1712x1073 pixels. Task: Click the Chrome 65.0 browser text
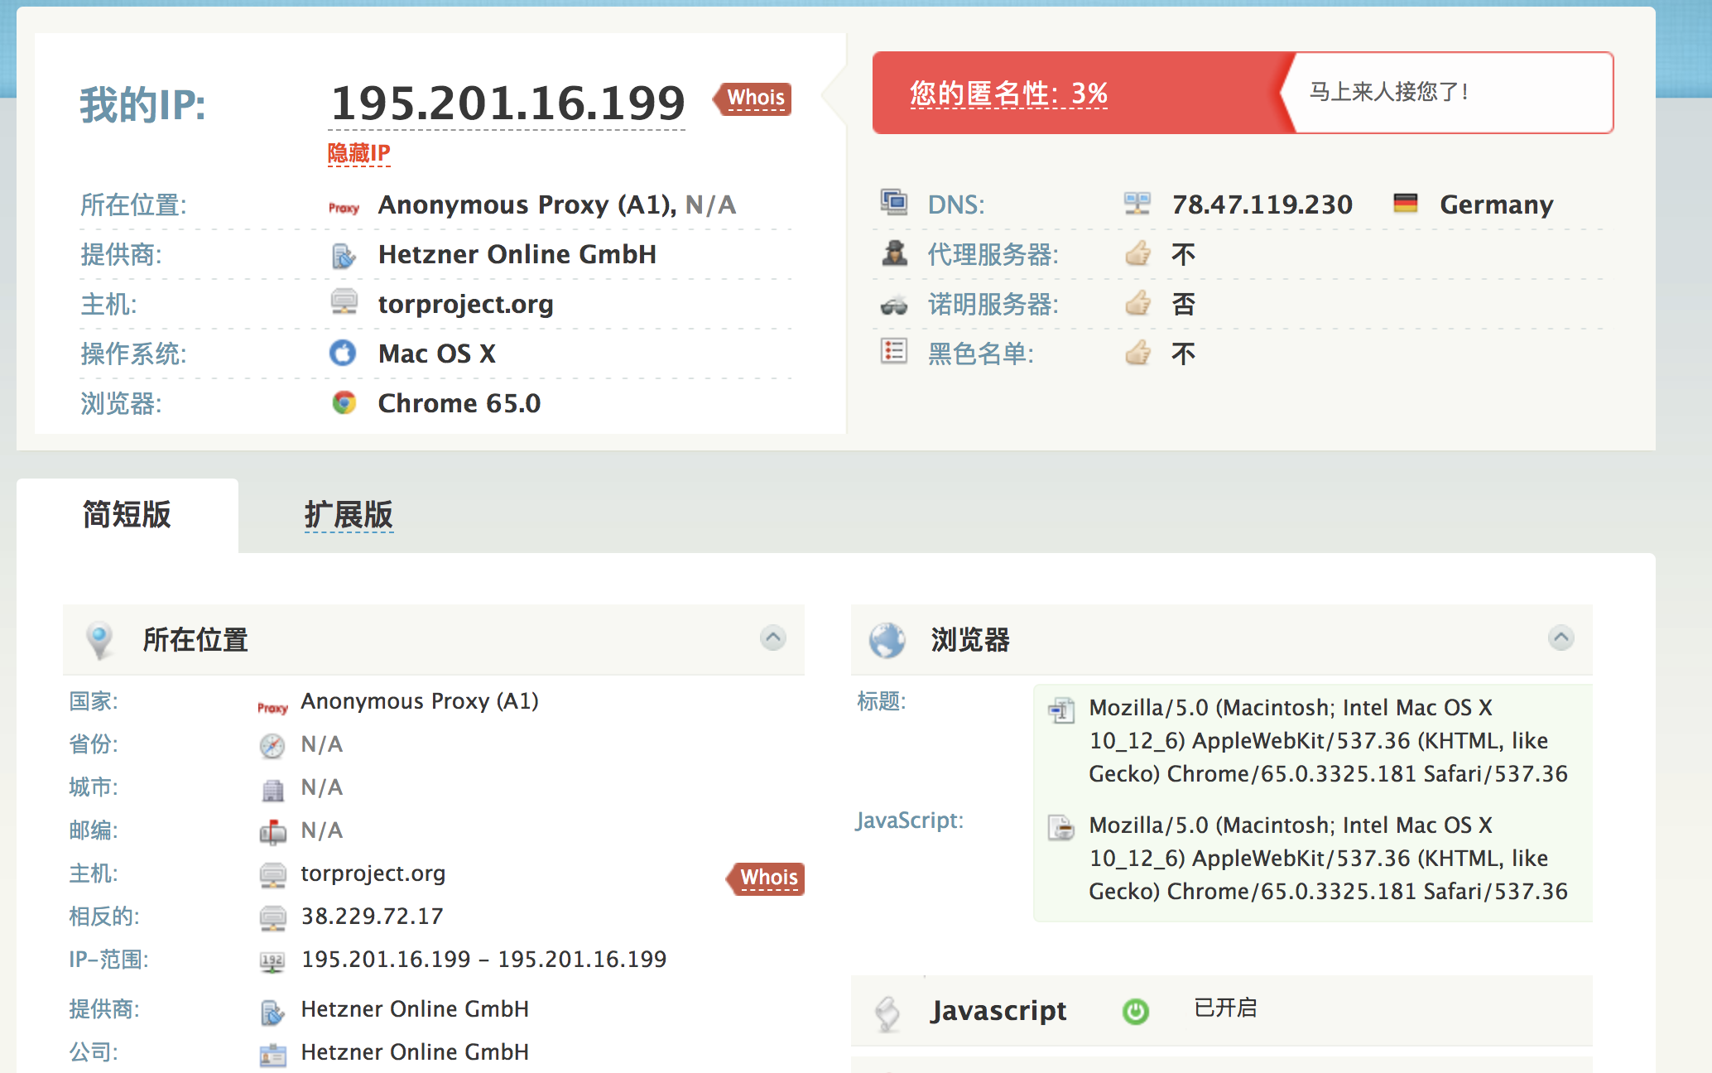click(x=459, y=403)
